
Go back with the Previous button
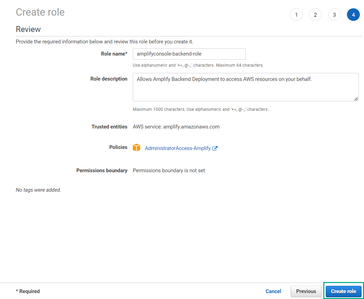[x=306, y=291]
